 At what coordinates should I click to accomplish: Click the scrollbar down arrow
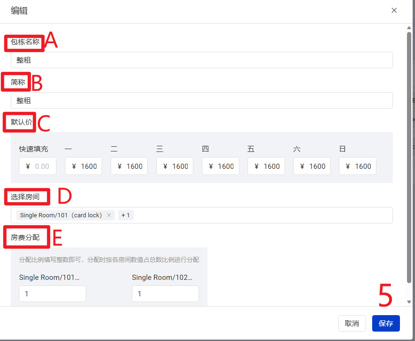(x=409, y=302)
